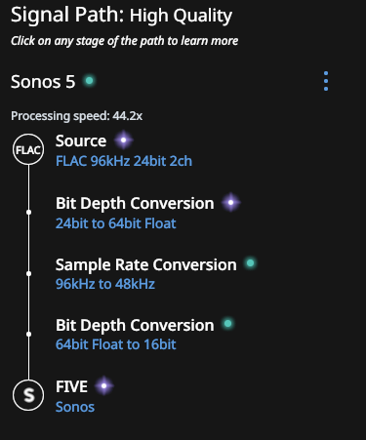Image resolution: width=366 pixels, height=440 pixels.
Task: Select the Source stage heading
Action: (81, 141)
